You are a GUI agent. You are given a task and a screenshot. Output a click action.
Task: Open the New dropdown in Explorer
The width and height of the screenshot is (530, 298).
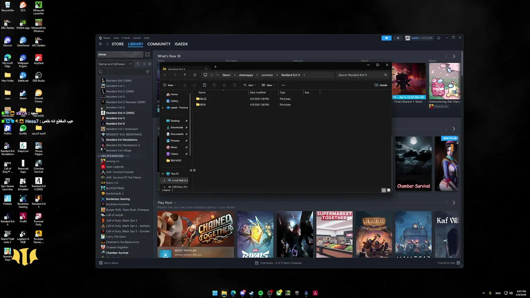click(169, 85)
